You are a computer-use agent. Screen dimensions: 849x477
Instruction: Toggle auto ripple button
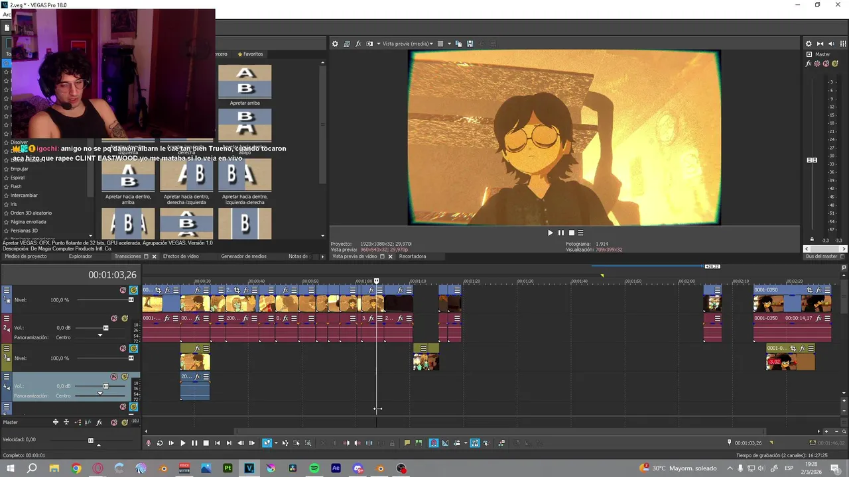click(x=456, y=443)
